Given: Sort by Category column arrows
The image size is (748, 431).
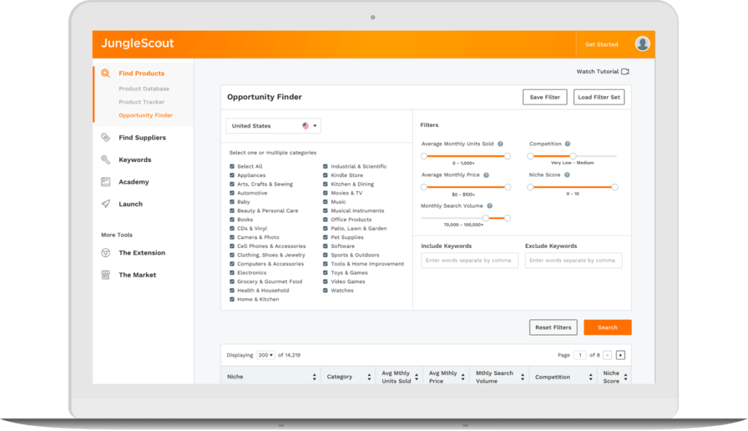Looking at the screenshot, I should [369, 377].
